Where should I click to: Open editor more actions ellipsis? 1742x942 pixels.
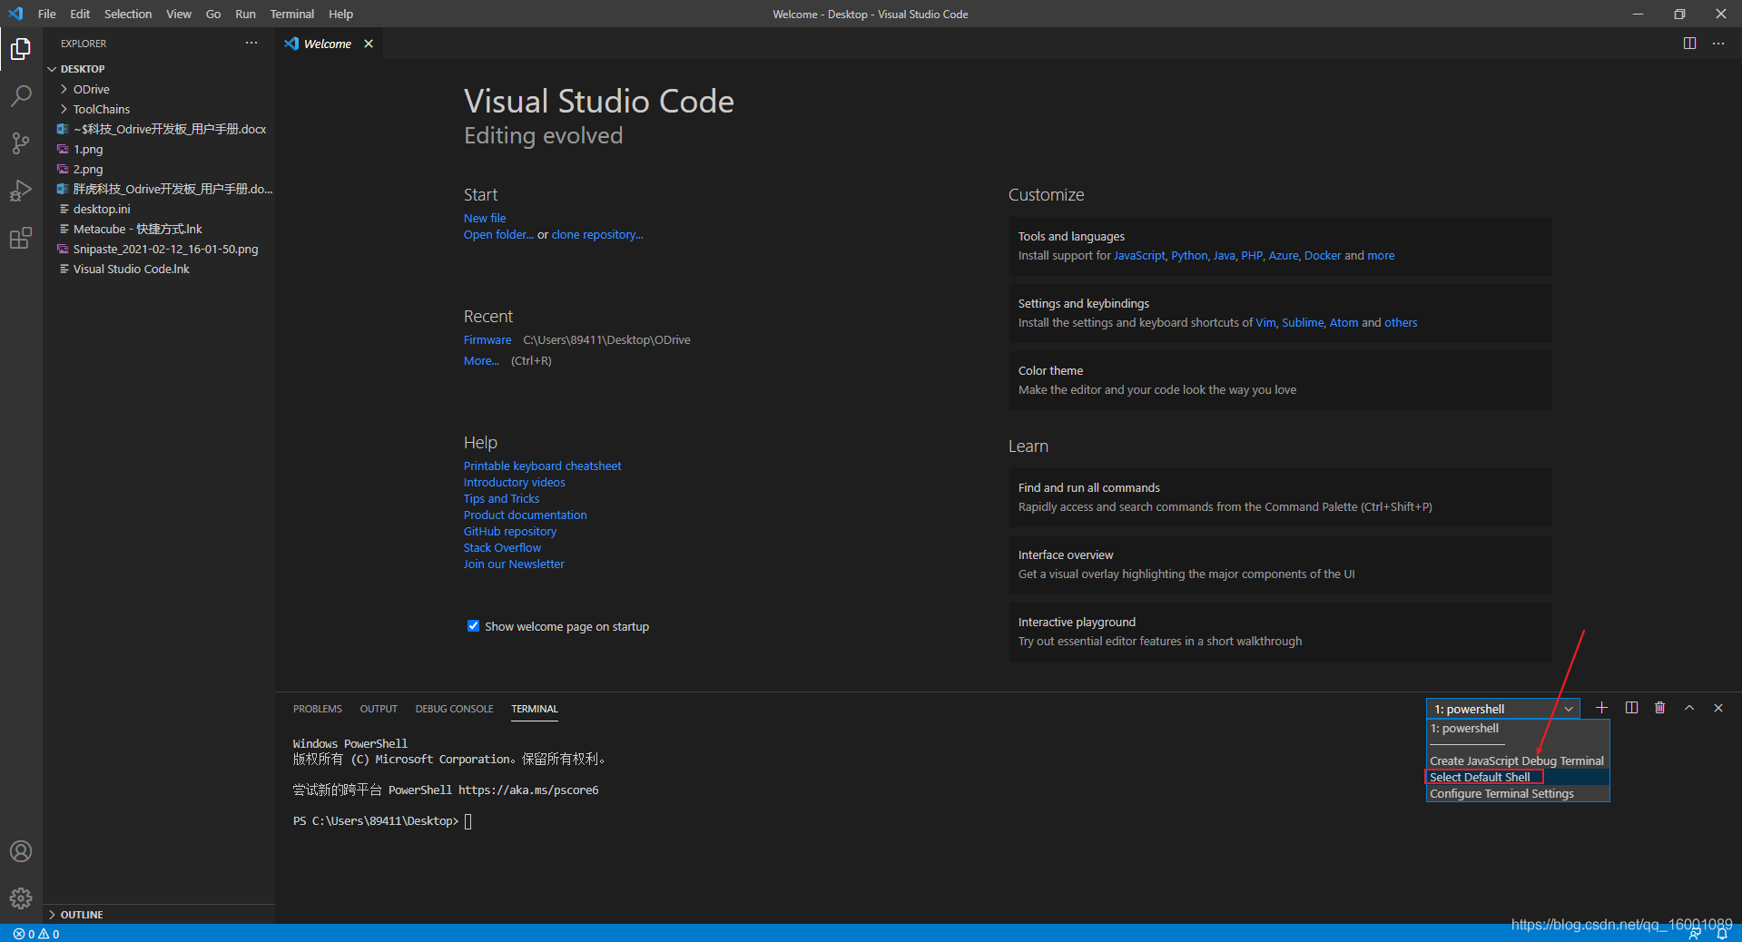[1718, 43]
